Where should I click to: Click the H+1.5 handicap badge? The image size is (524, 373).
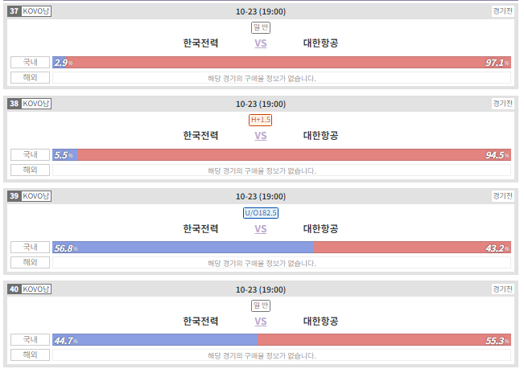click(x=260, y=120)
